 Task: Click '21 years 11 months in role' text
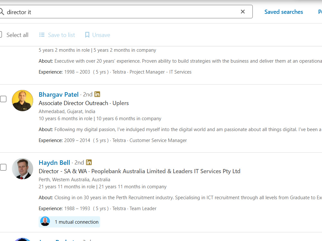click(67, 187)
